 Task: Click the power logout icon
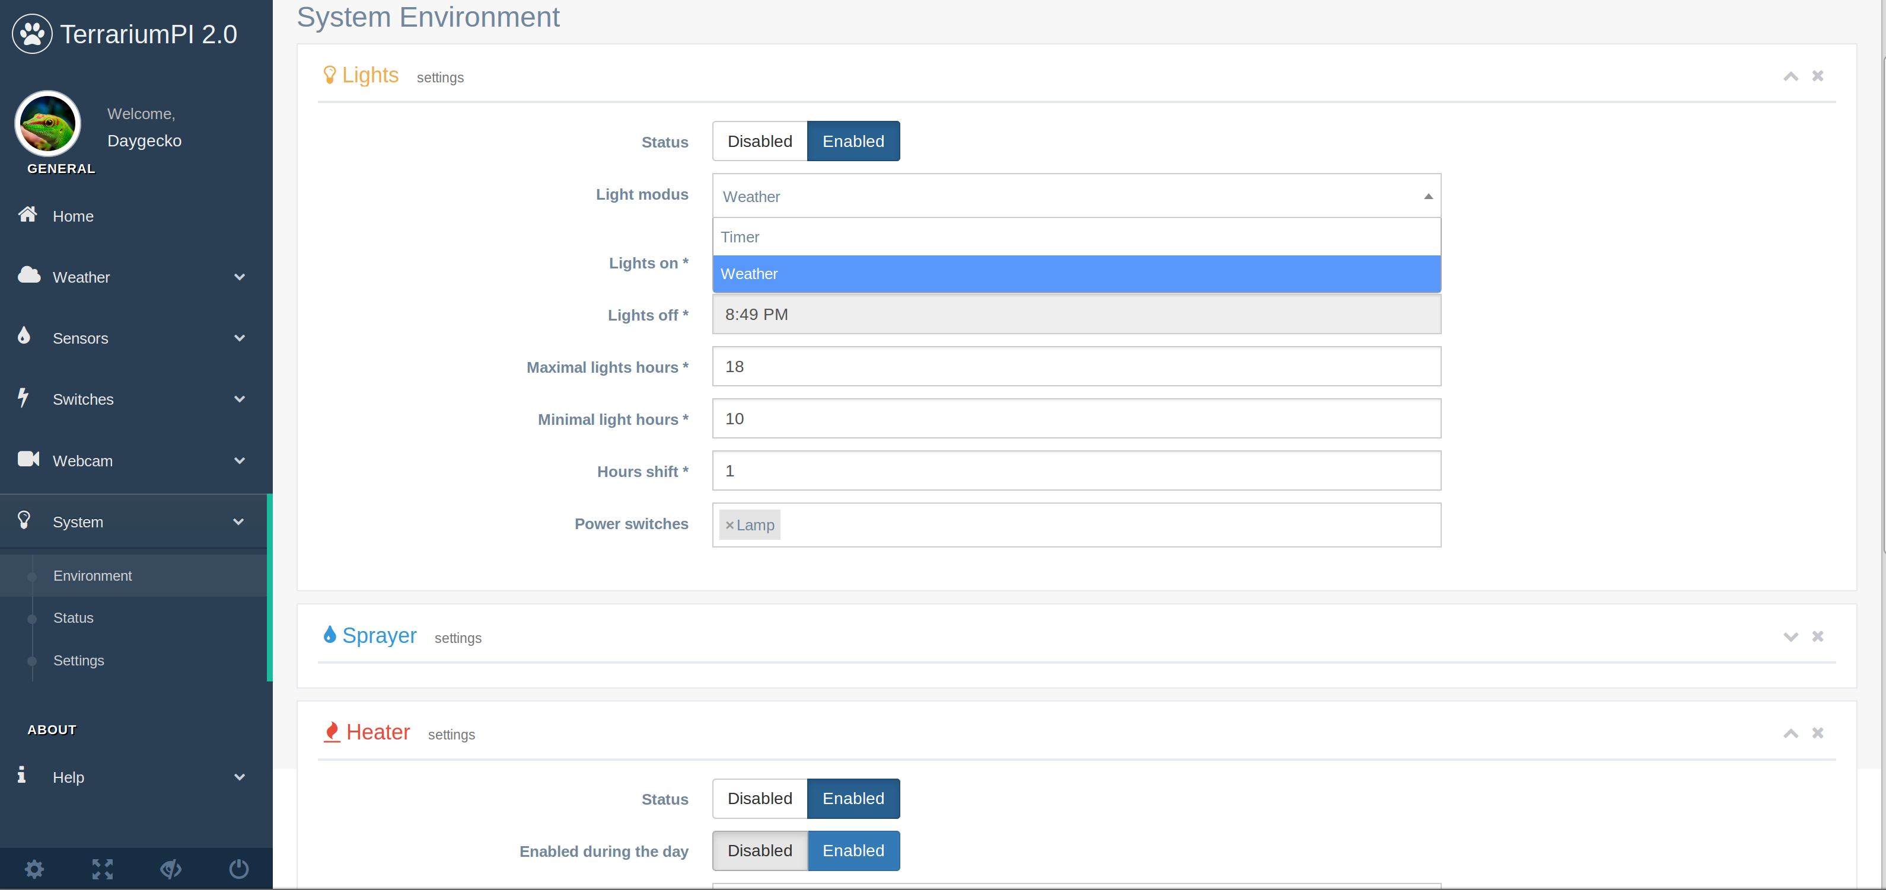(x=238, y=869)
